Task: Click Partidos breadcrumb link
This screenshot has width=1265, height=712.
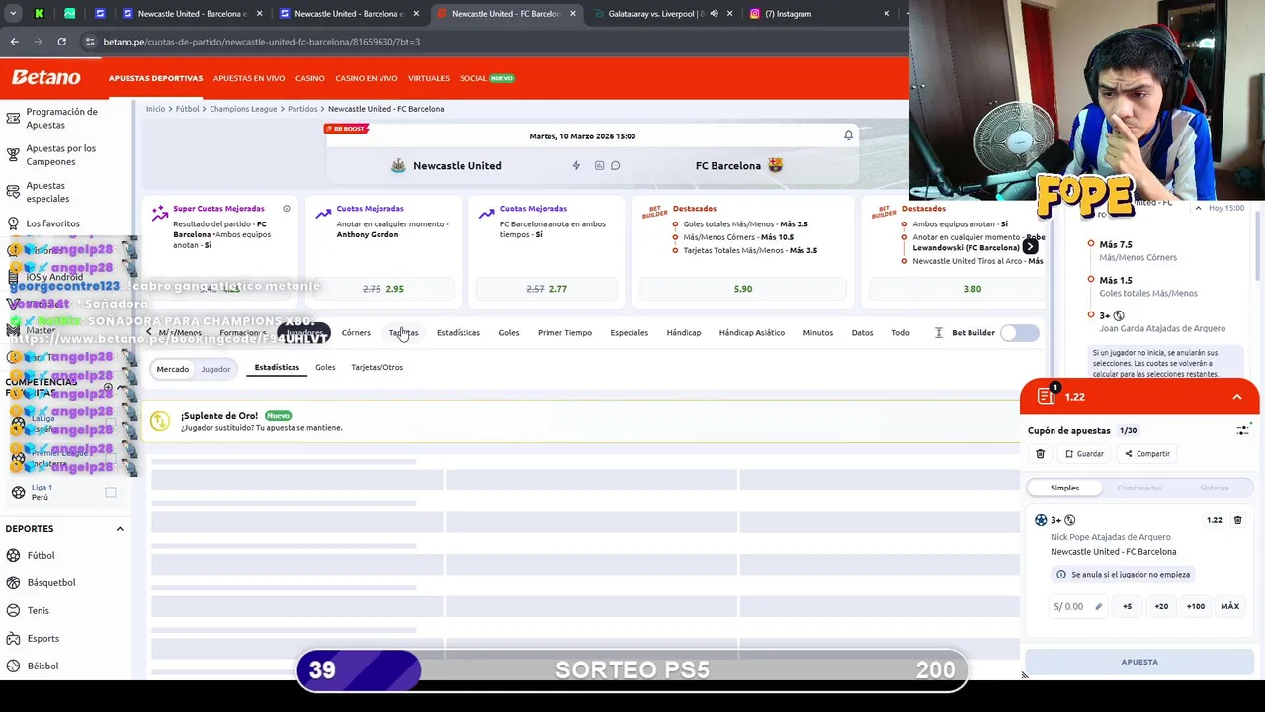Action: [302, 109]
